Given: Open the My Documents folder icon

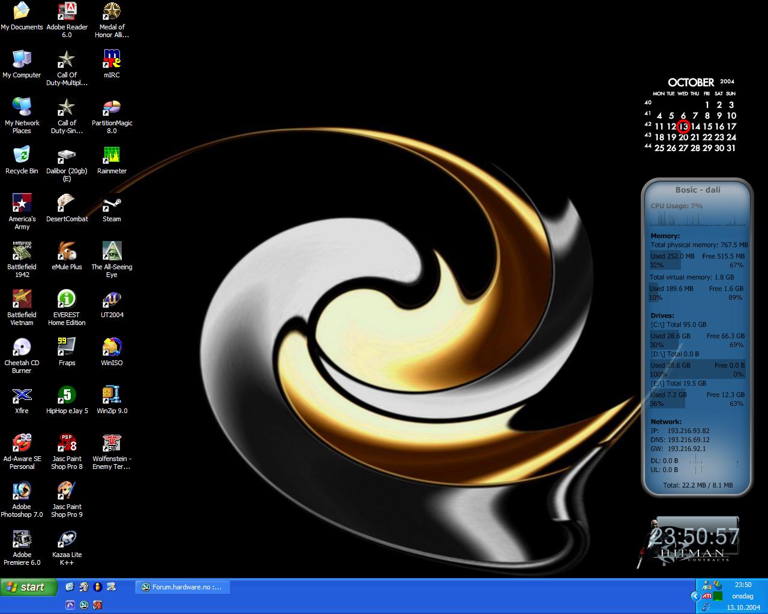Looking at the screenshot, I should pyautogui.click(x=22, y=16).
